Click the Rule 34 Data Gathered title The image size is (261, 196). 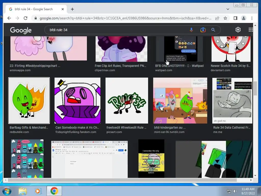point(232,128)
